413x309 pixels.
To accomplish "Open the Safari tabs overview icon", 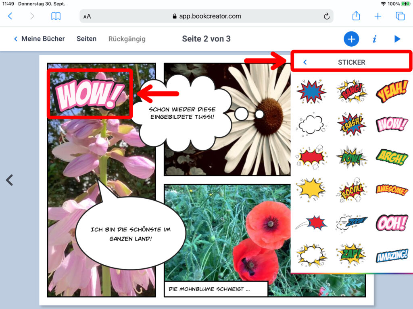I will click(x=400, y=16).
